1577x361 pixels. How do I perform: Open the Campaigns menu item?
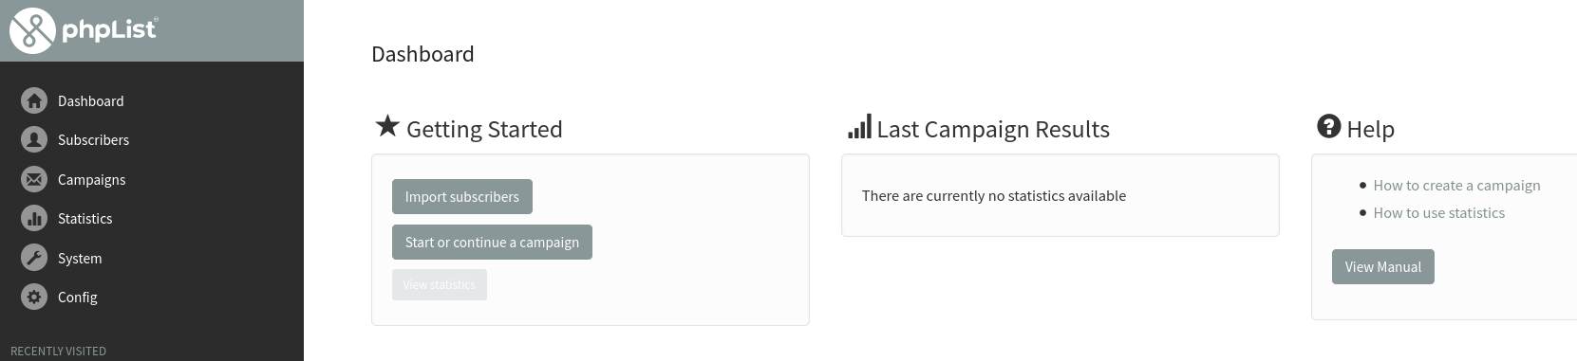[91, 179]
